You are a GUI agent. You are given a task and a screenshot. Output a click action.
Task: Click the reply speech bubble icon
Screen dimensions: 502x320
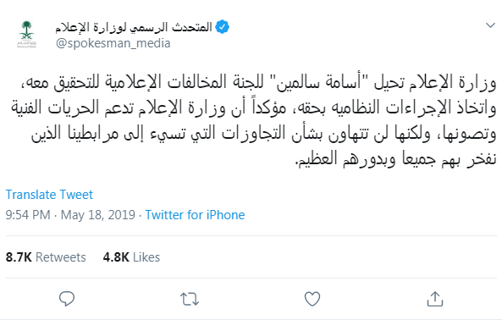[67, 299]
